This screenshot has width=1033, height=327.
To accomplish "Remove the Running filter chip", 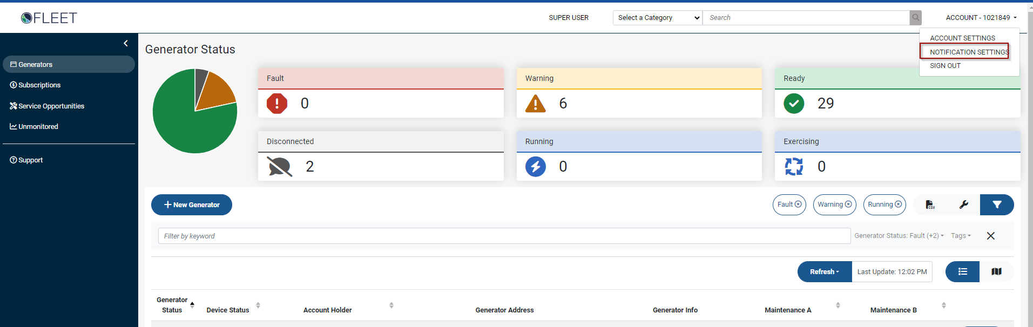I will click(899, 205).
